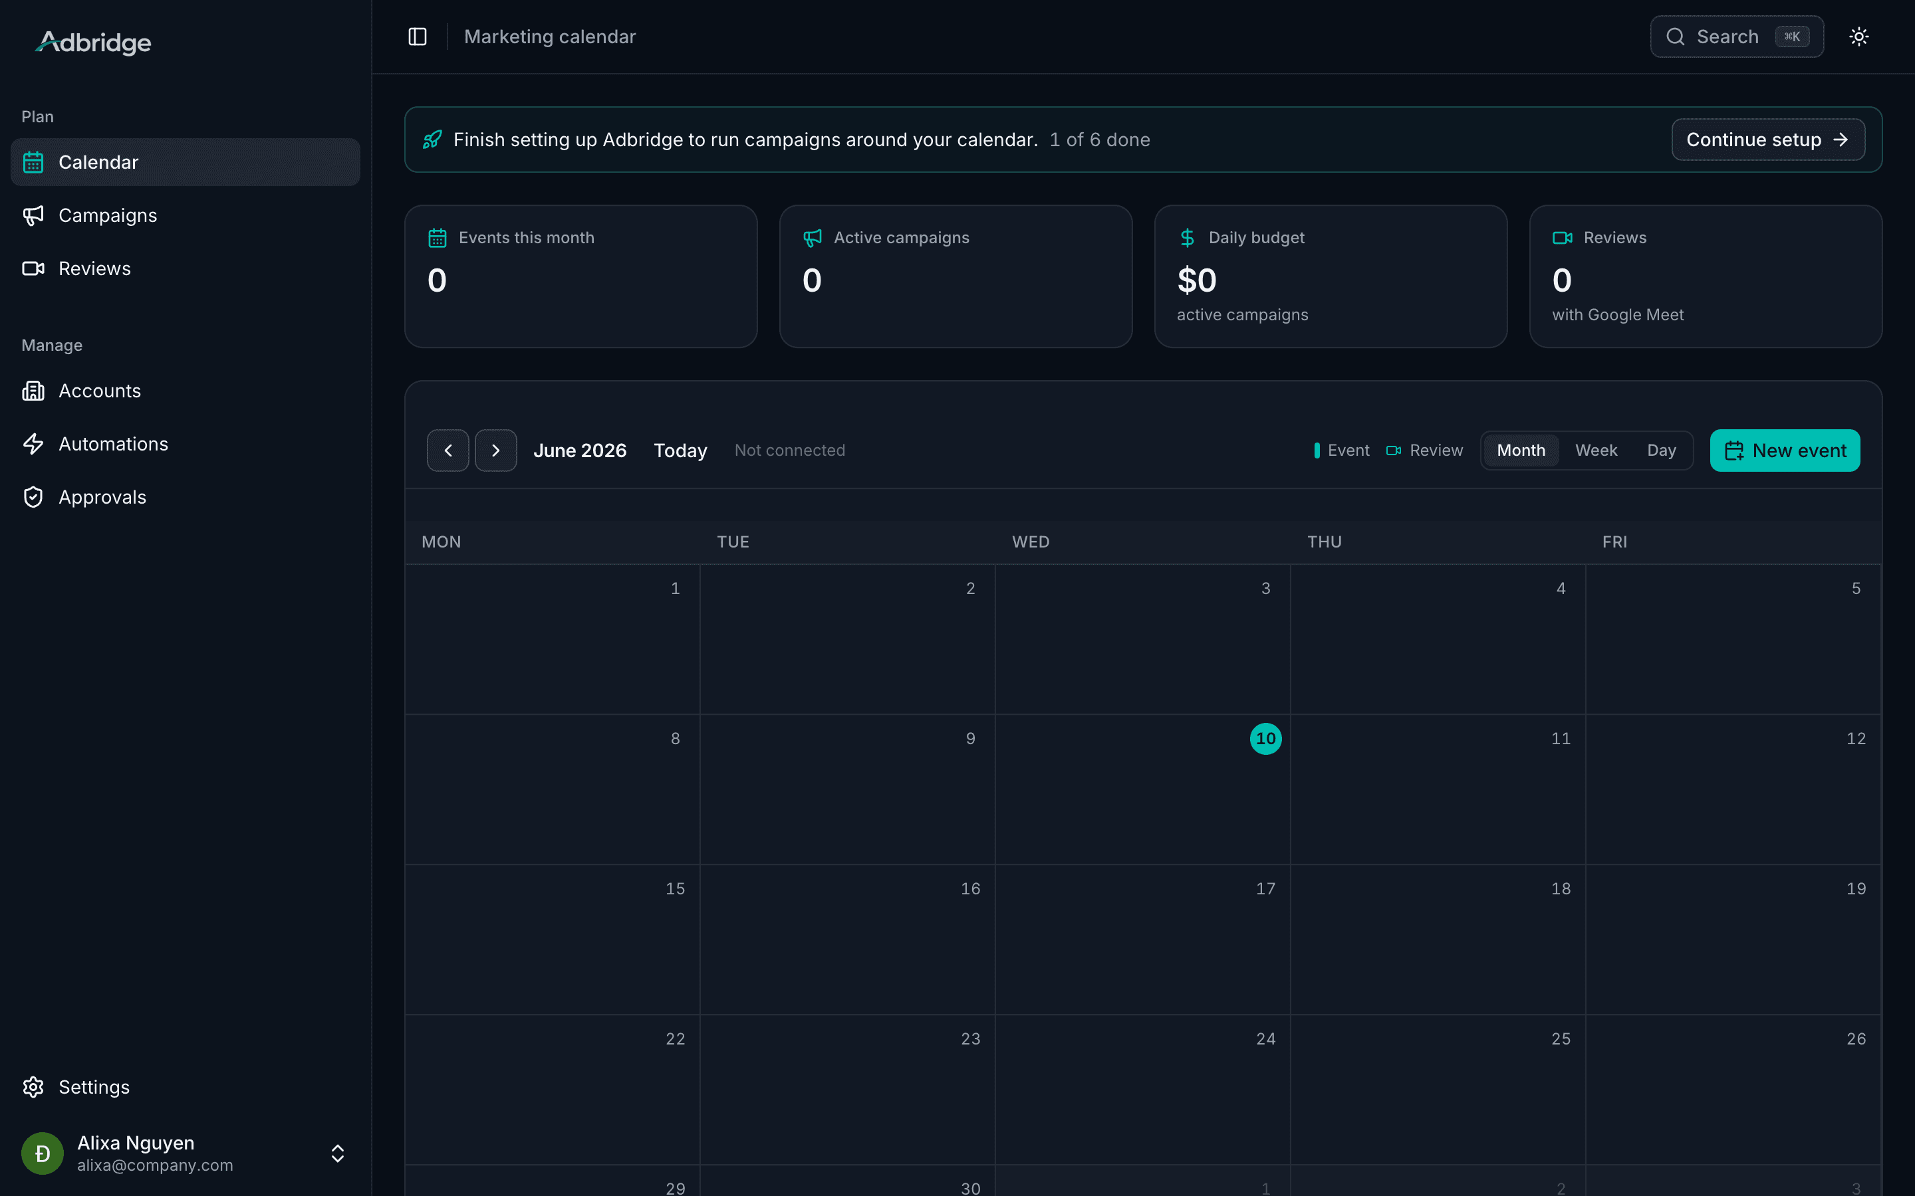Viewport: 1915px width, 1196px height.
Task: Open Calendar in the sidebar
Action: tap(185, 162)
